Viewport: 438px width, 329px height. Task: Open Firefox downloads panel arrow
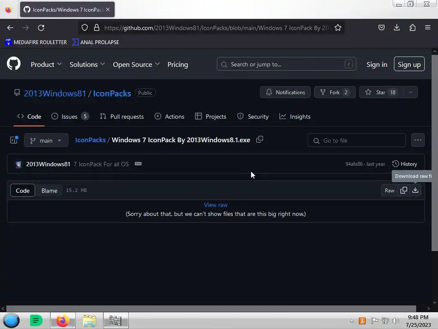tap(397, 27)
